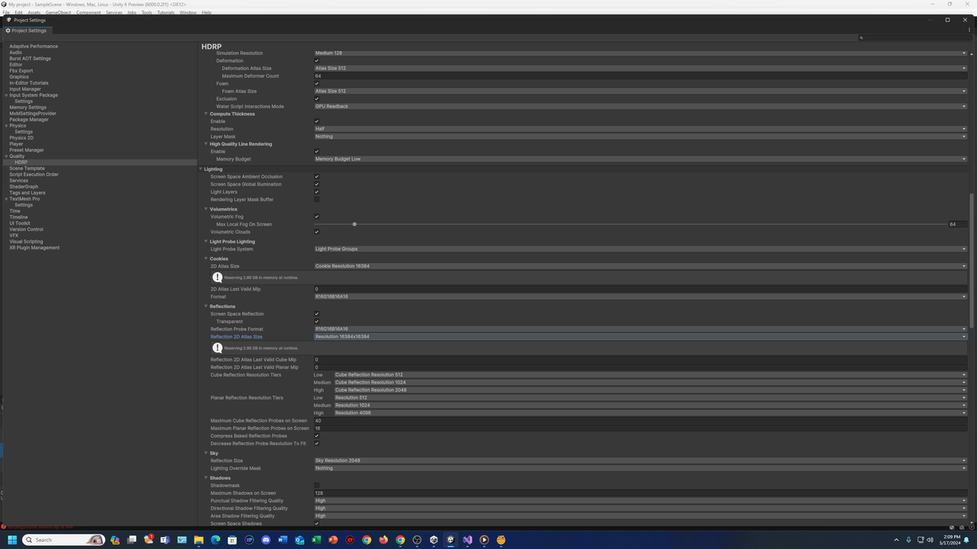
Task: Open volume control in system tray
Action: point(930,540)
